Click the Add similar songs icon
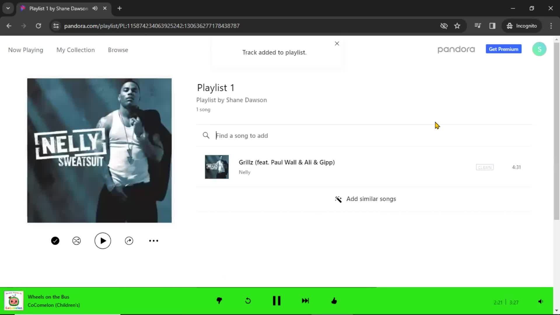560x315 pixels. [x=338, y=199]
